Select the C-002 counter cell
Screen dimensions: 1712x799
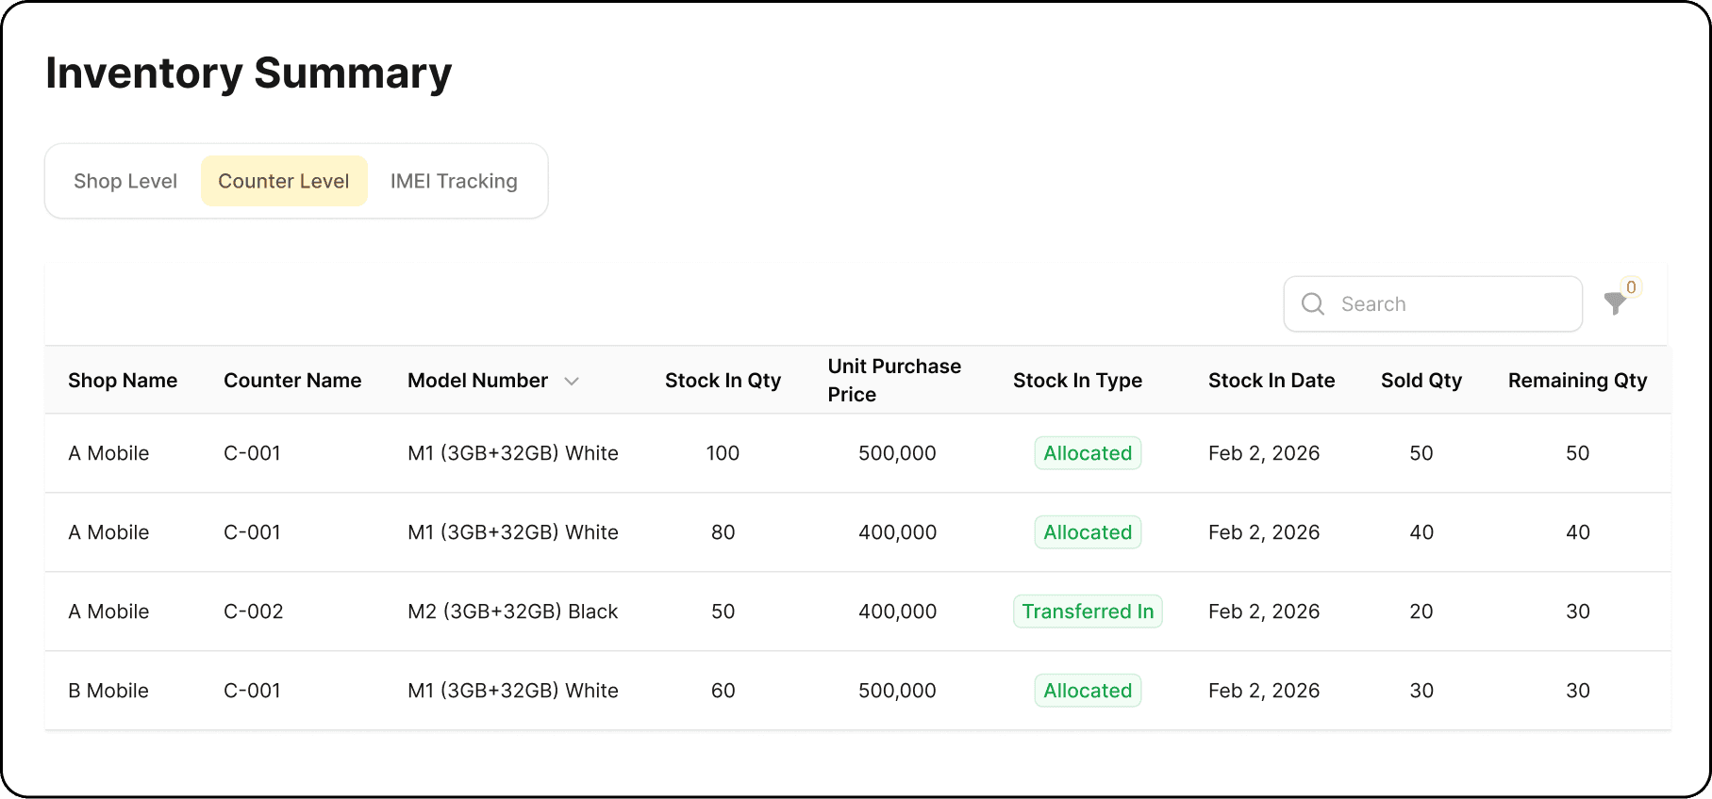(x=254, y=611)
